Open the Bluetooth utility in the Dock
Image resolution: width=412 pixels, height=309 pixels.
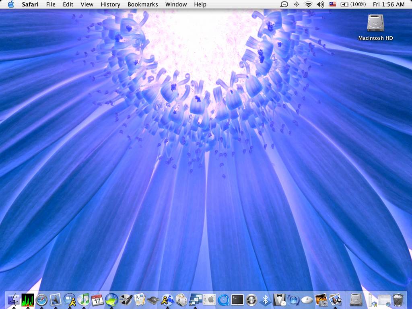pos(265,299)
